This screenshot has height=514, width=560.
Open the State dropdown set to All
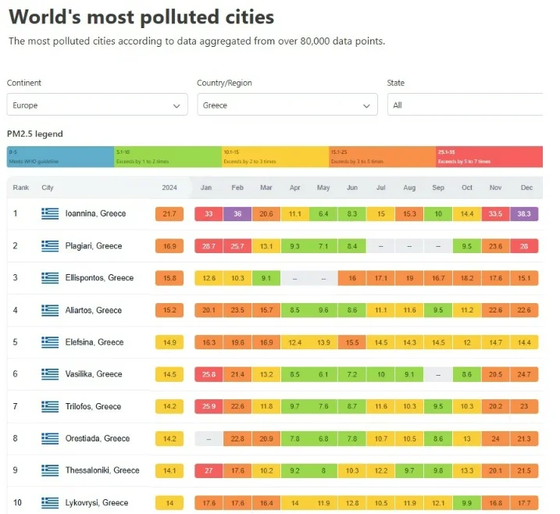click(x=467, y=105)
